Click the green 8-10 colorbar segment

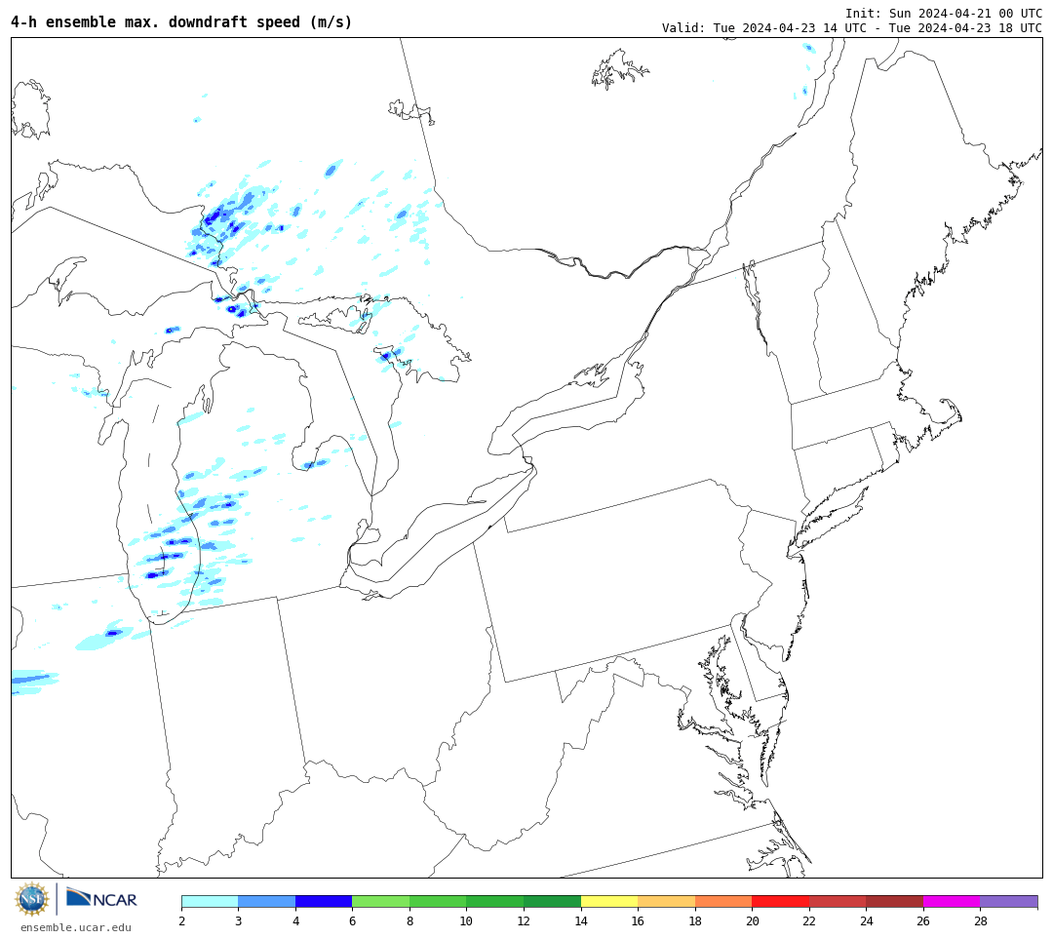pos(438,901)
